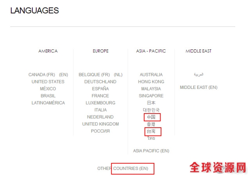This screenshot has width=250, height=177.
Task: Select the 日本 link
Action: pyautogui.click(x=151, y=103)
